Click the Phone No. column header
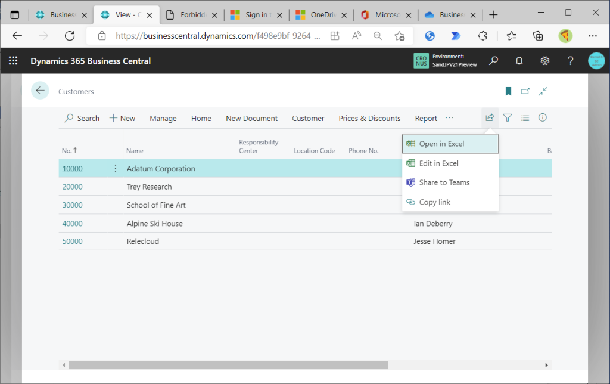Image resolution: width=610 pixels, height=384 pixels. [363, 151]
